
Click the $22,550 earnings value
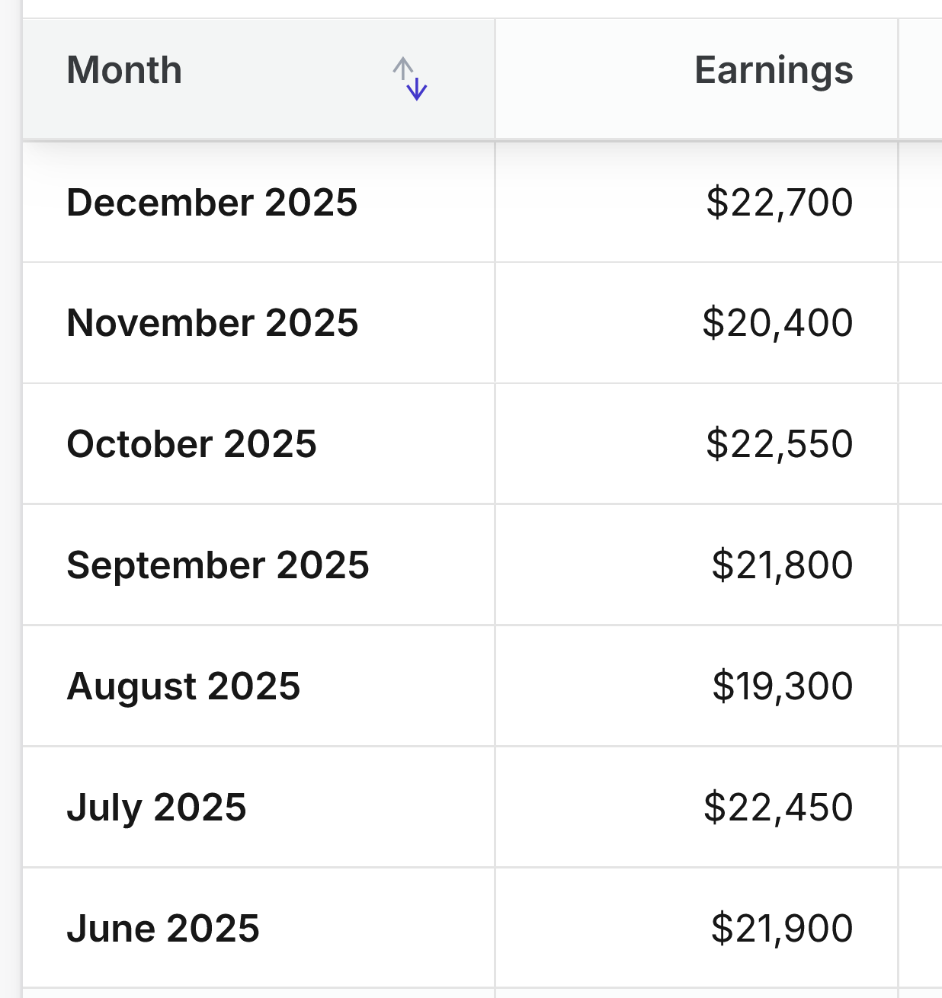[x=779, y=444]
